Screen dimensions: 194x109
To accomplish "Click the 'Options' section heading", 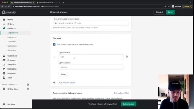I will coord(57,38).
